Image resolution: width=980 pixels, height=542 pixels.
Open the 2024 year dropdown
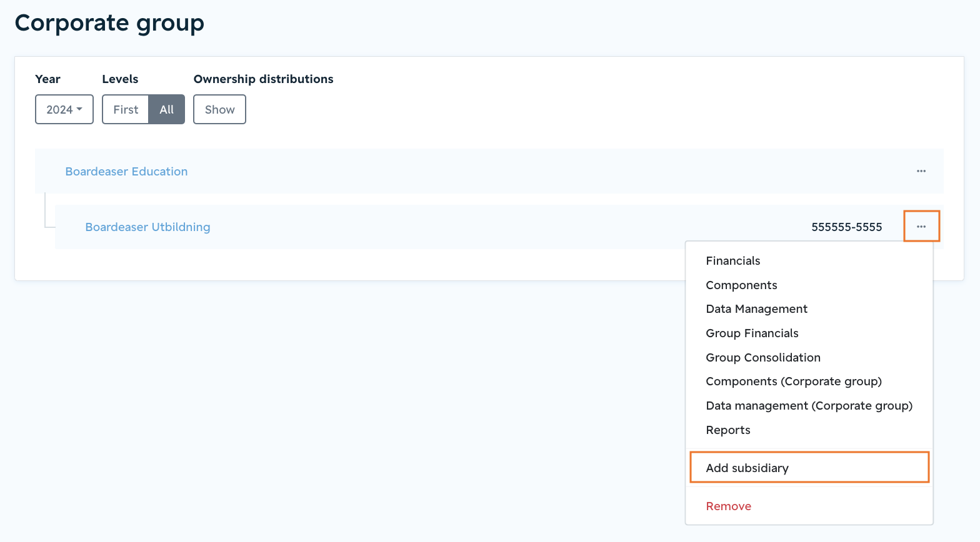tap(64, 109)
